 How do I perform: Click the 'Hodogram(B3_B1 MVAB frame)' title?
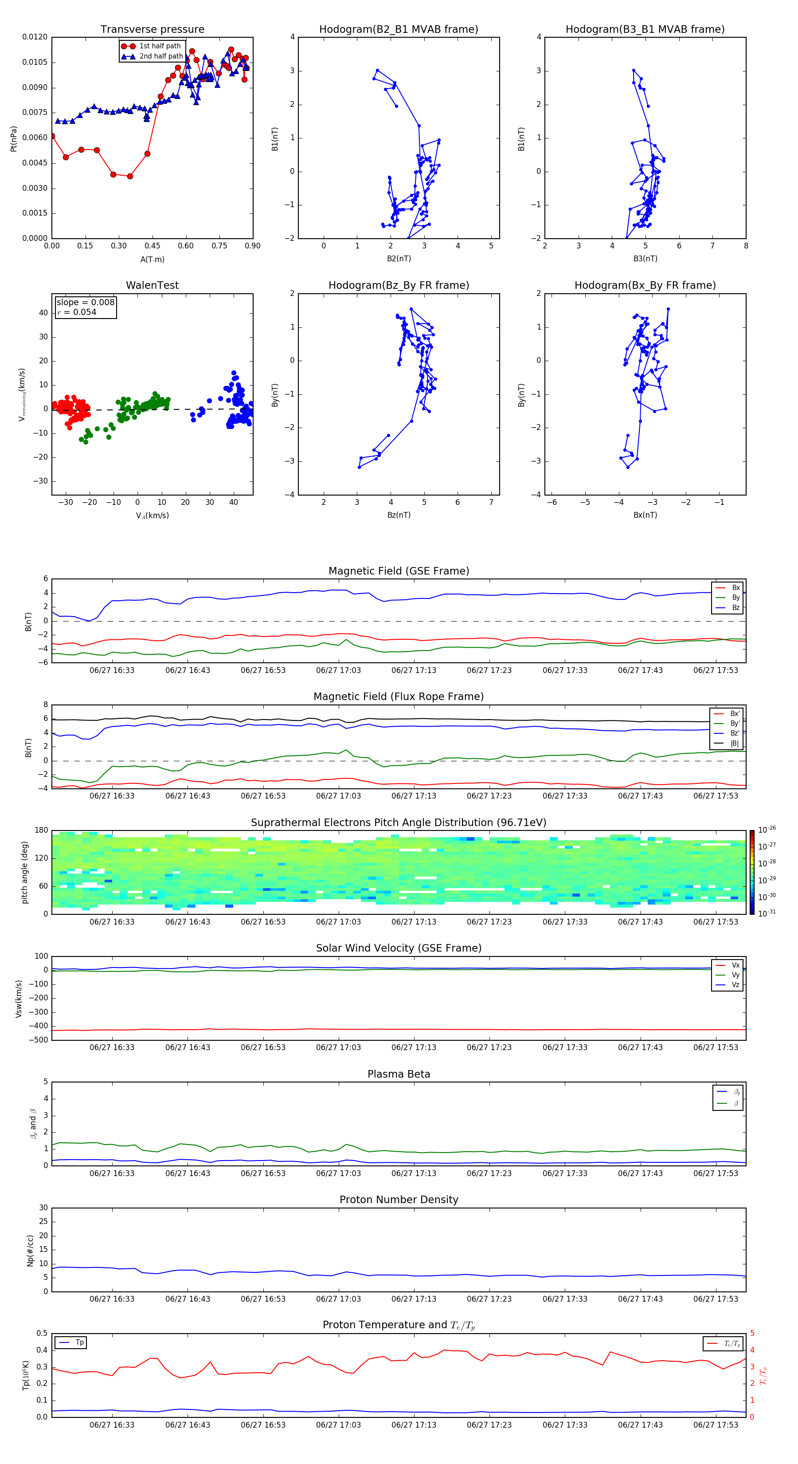(645, 30)
